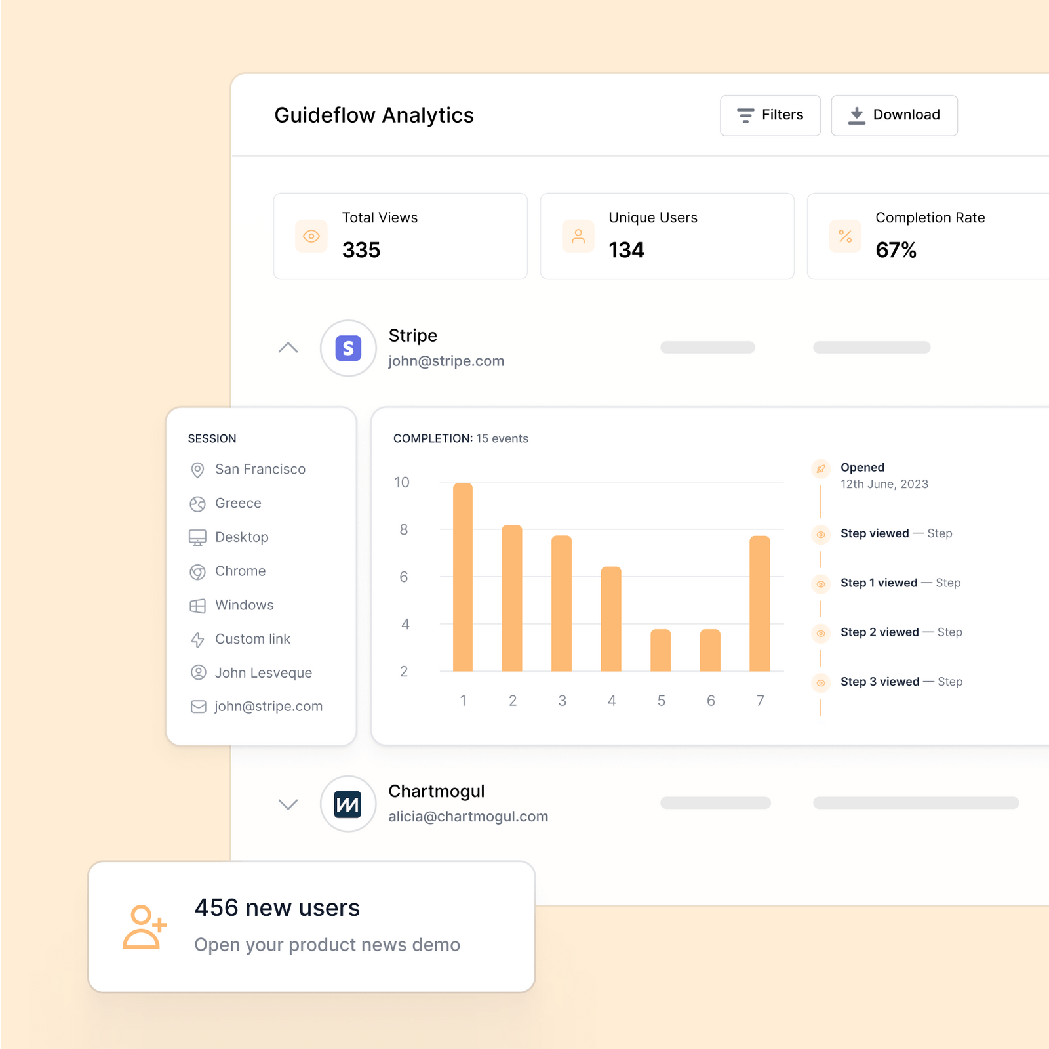Click the Chrome browser icon in the session panel

197,571
